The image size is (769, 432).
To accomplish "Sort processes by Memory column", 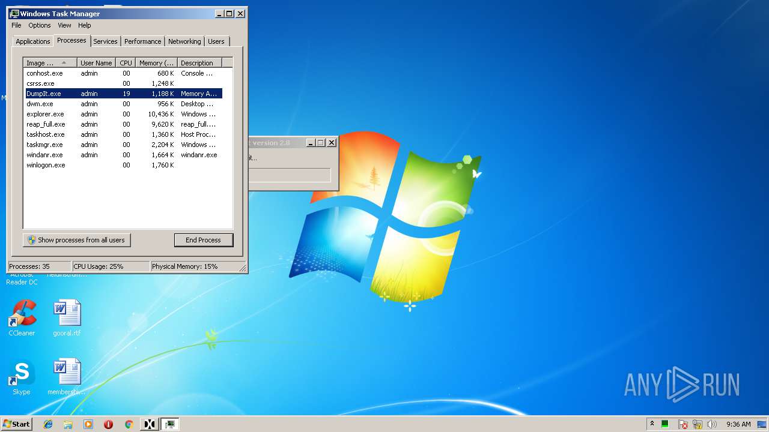I will tap(156, 62).
